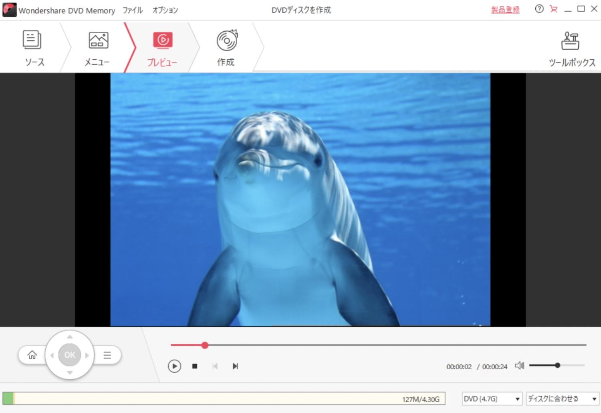Skip to the next chapter

tap(235, 366)
